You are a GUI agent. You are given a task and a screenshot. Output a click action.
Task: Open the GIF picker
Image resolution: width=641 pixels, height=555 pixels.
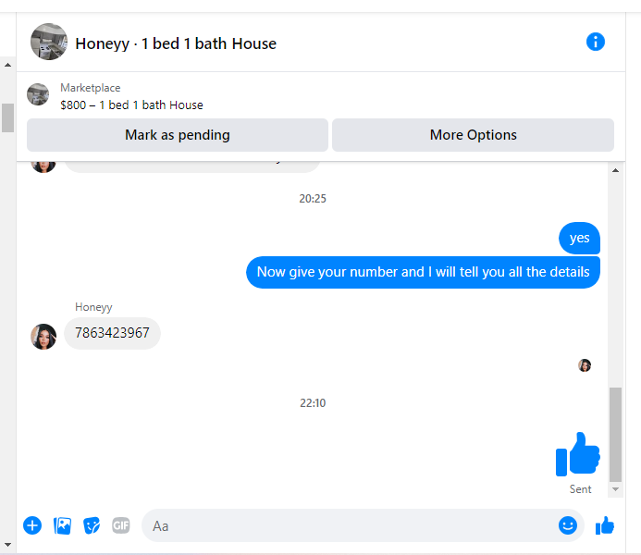[121, 525]
